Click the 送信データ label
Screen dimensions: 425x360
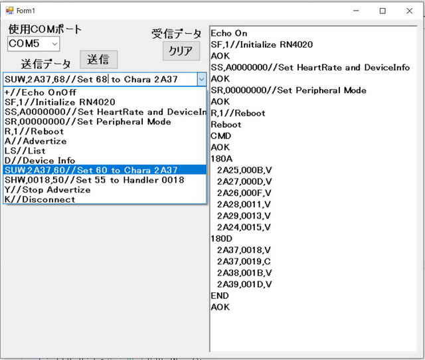point(46,64)
